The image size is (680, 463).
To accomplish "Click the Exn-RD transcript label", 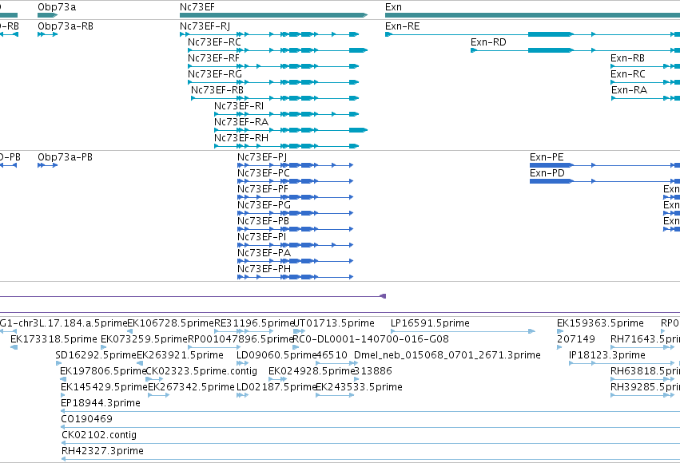I will pyautogui.click(x=488, y=42).
